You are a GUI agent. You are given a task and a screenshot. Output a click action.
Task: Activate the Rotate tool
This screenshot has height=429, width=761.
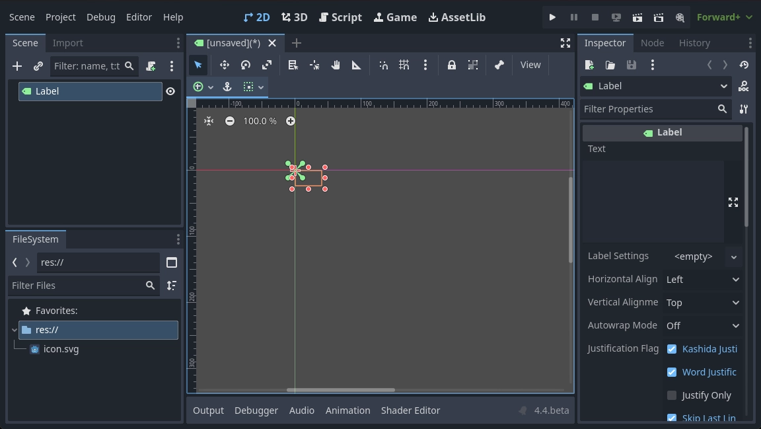point(245,65)
